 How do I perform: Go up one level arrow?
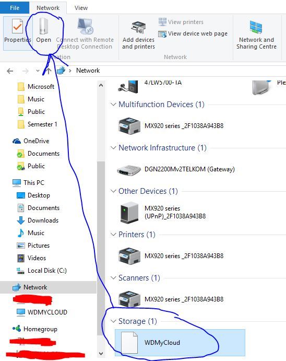(49, 71)
